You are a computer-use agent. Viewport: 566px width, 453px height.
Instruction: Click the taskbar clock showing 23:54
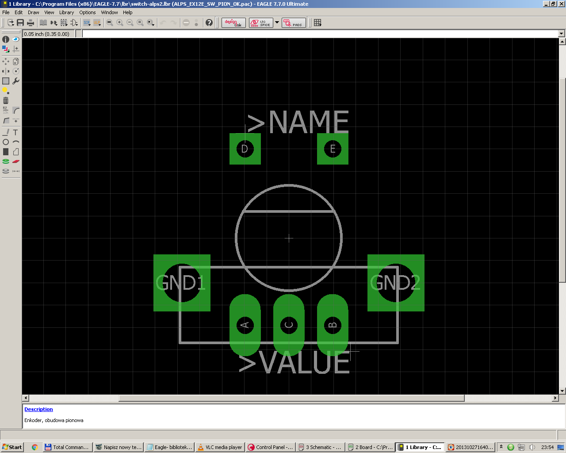[547, 447]
